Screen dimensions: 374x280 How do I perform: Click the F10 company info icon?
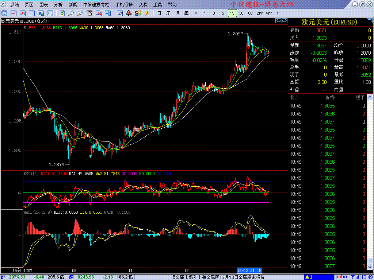[x=50, y=13]
